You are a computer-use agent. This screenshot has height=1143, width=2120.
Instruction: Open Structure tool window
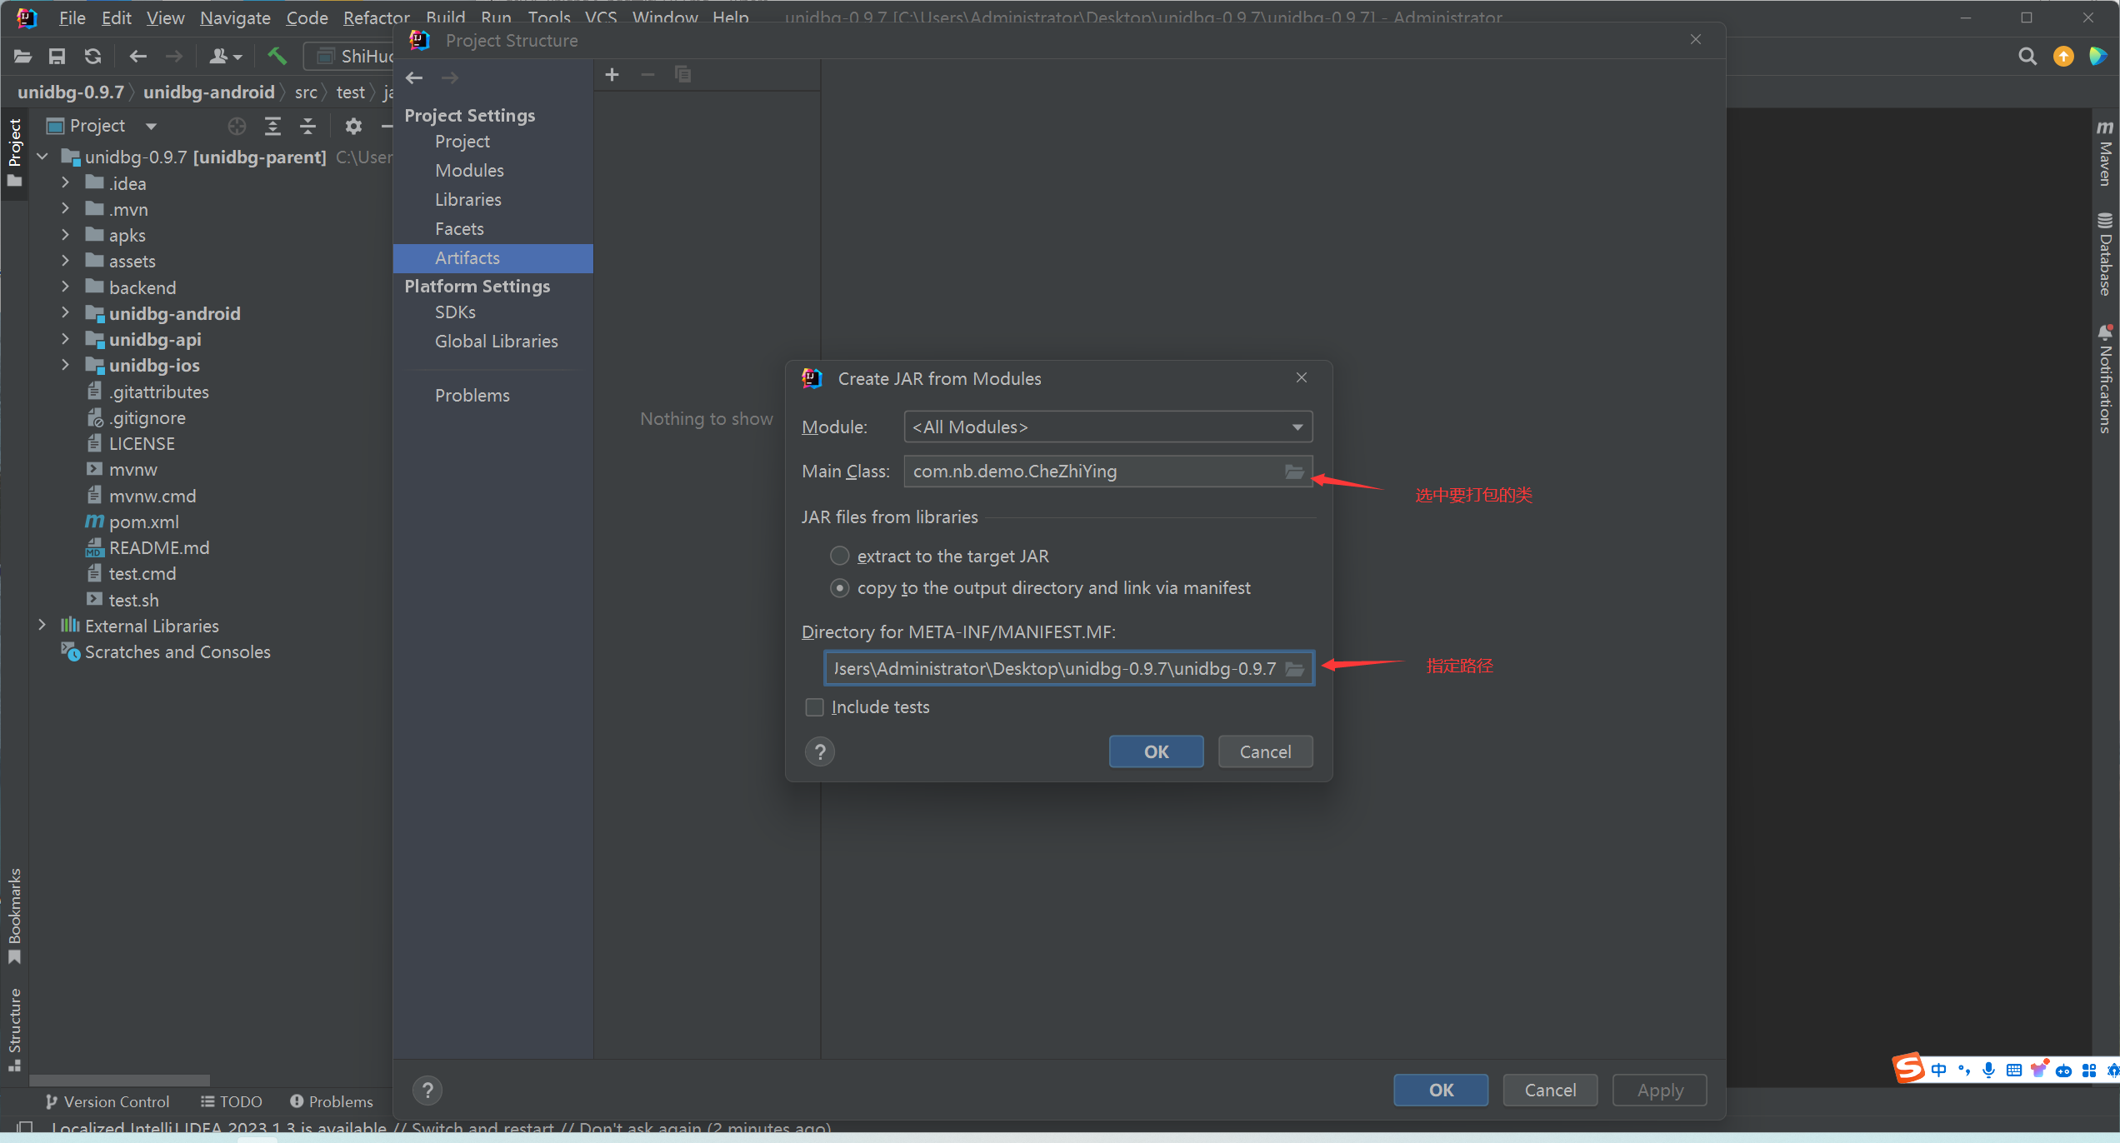pos(14,1030)
